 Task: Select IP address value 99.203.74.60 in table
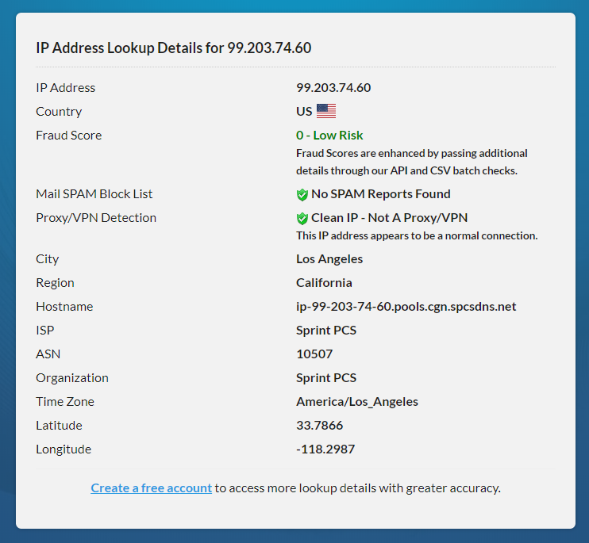click(x=333, y=88)
